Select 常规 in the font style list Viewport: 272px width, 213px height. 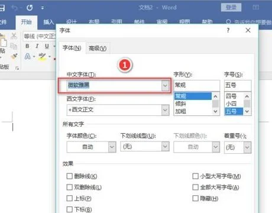tap(193, 96)
